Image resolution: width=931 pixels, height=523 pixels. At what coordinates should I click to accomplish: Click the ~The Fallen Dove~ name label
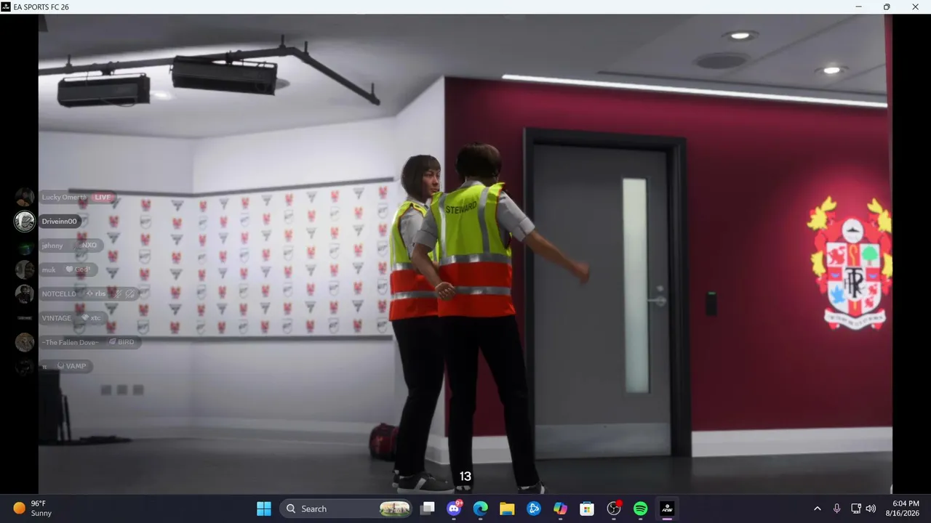[x=70, y=342]
